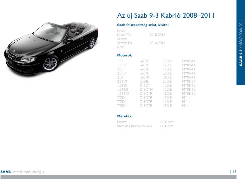Click the "1.9TiDS" engine name
This screenshot has width=245, height=179.
pyautogui.click(x=123, y=89)
